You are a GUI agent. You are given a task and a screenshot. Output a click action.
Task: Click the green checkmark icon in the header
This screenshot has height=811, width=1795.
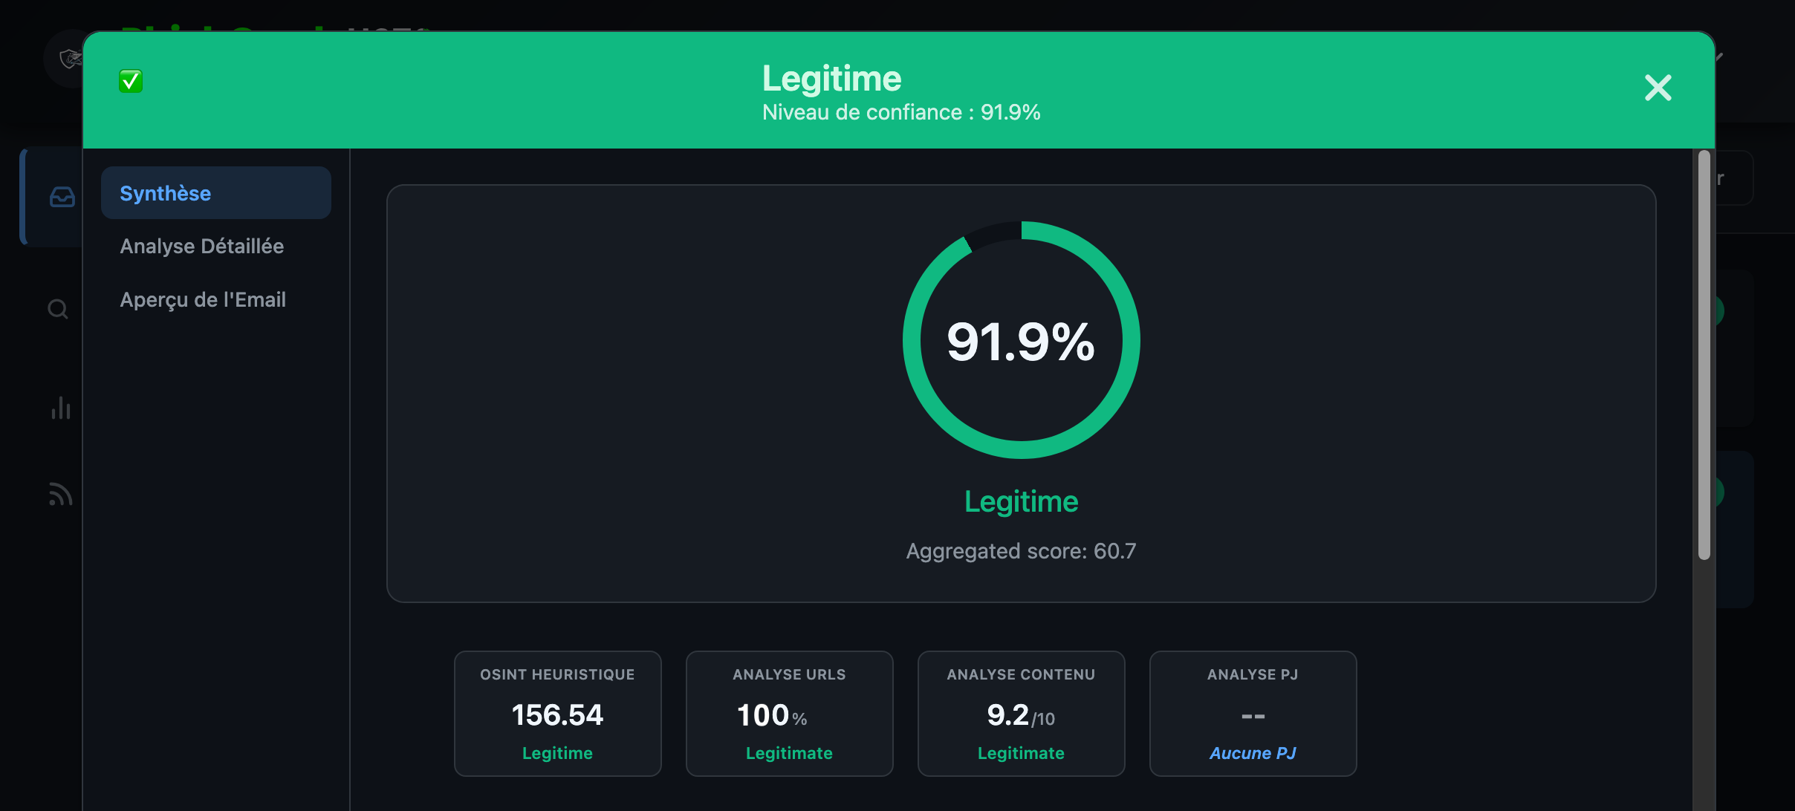[131, 81]
